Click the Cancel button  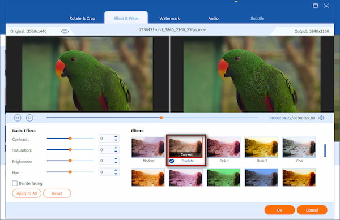click(x=312, y=210)
